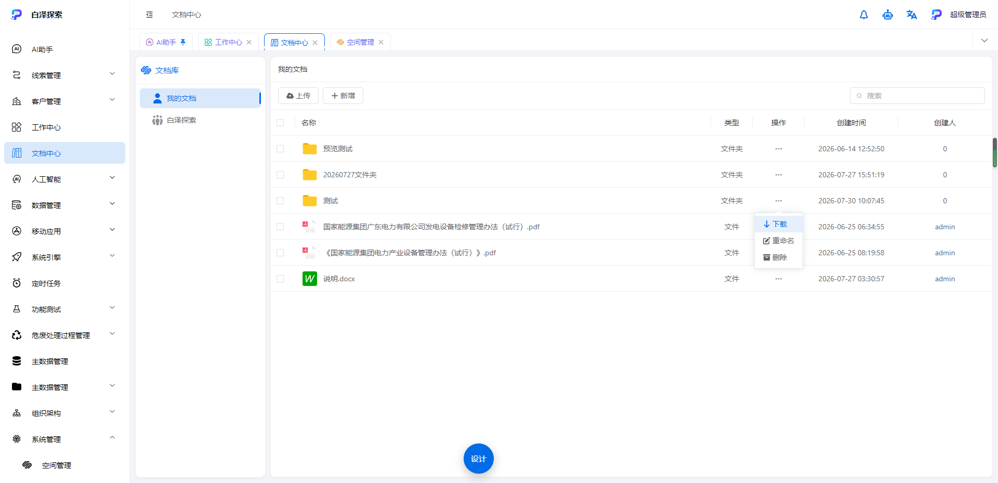Check the box for 国家能源集团广东电力 pdf
Screen dimensions: 998x483
[280, 227]
